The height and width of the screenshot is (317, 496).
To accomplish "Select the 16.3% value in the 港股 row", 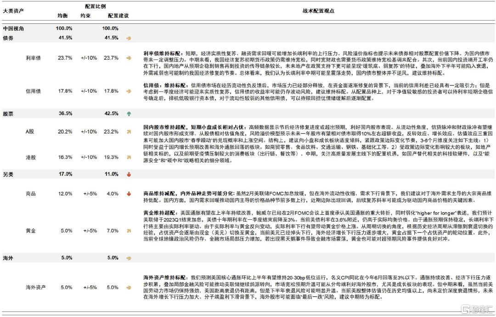I will (x=65, y=157).
